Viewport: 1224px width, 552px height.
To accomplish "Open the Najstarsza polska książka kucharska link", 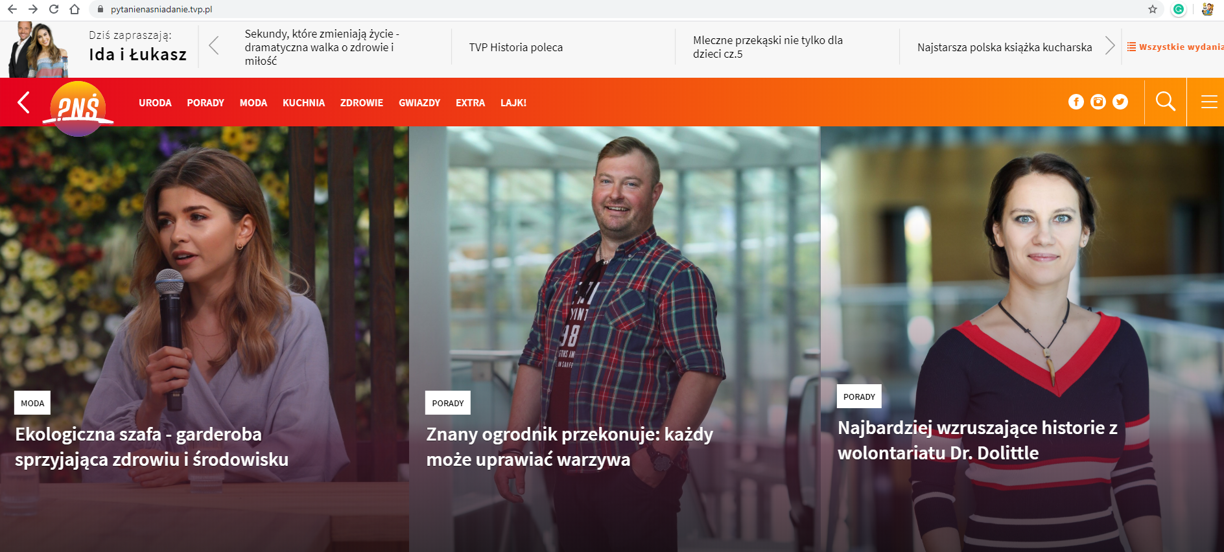I will (x=1004, y=47).
